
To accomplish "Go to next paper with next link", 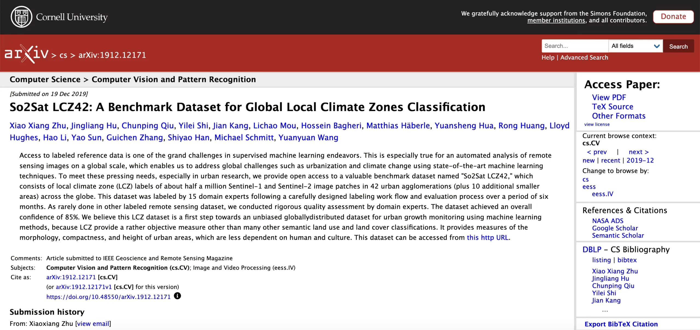I will pos(638,152).
